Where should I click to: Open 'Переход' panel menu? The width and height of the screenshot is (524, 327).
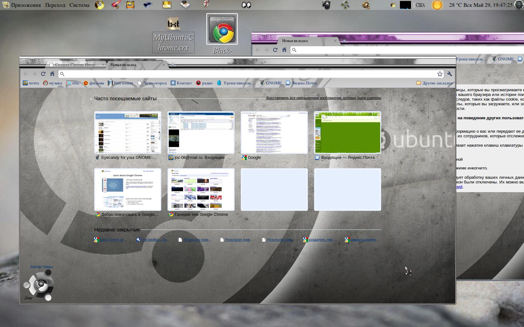(55, 5)
